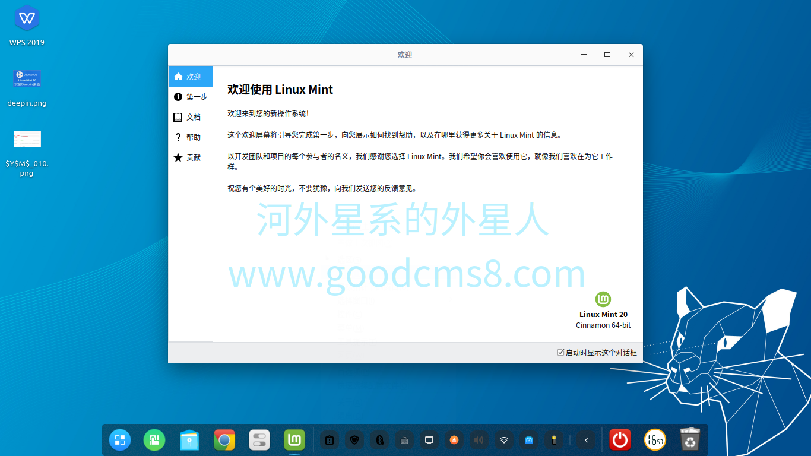Click the 欢迎使用 Linux Mint heading
The image size is (811, 456).
[x=280, y=90]
